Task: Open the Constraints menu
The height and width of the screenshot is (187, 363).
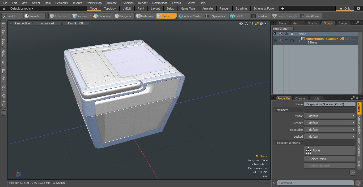Action: (x=261, y=16)
